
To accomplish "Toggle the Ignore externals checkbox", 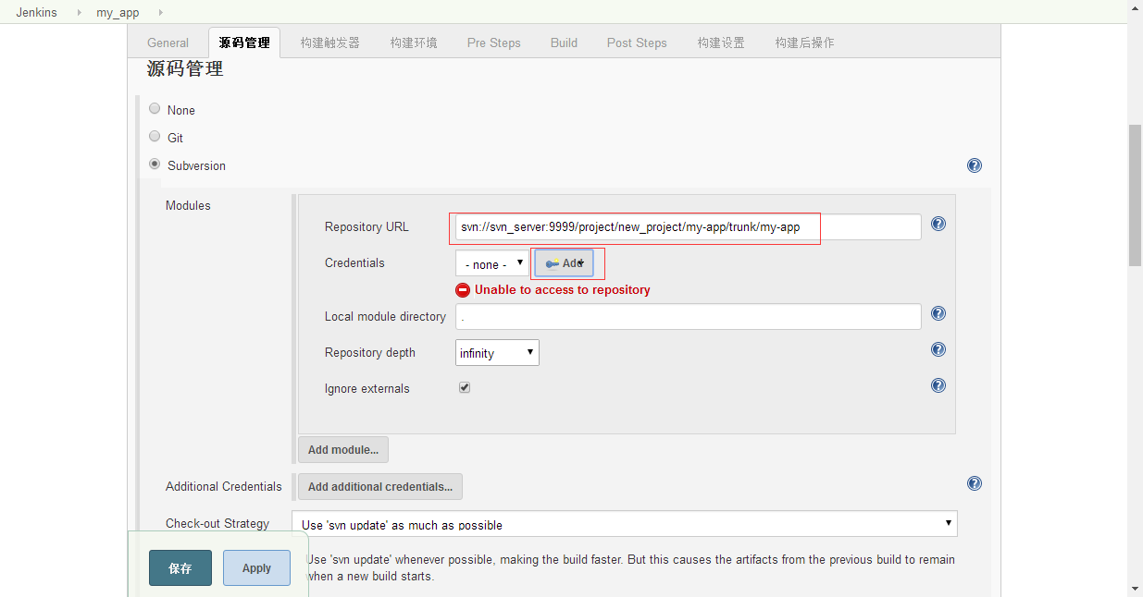I will pyautogui.click(x=465, y=387).
